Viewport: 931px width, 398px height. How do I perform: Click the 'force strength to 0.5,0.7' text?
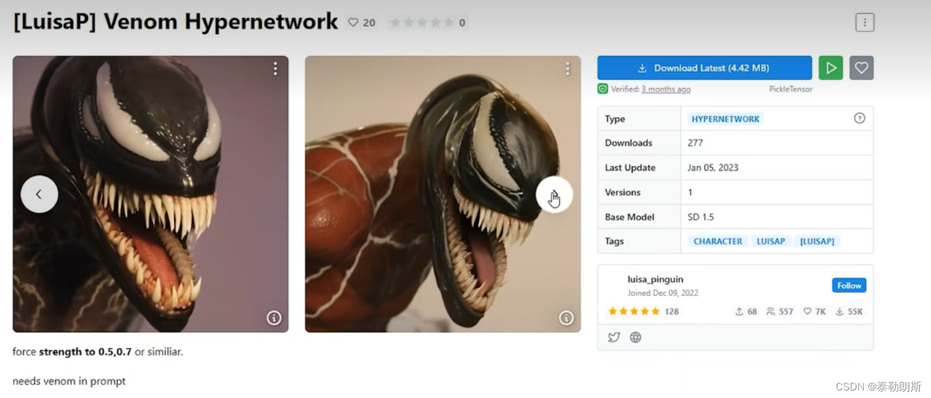(x=72, y=352)
